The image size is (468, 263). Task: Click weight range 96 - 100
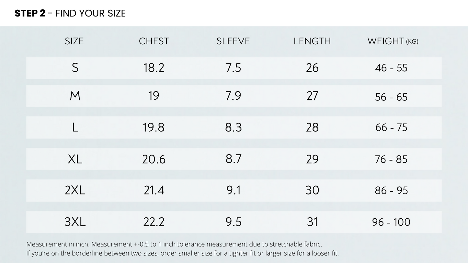pyautogui.click(x=391, y=222)
